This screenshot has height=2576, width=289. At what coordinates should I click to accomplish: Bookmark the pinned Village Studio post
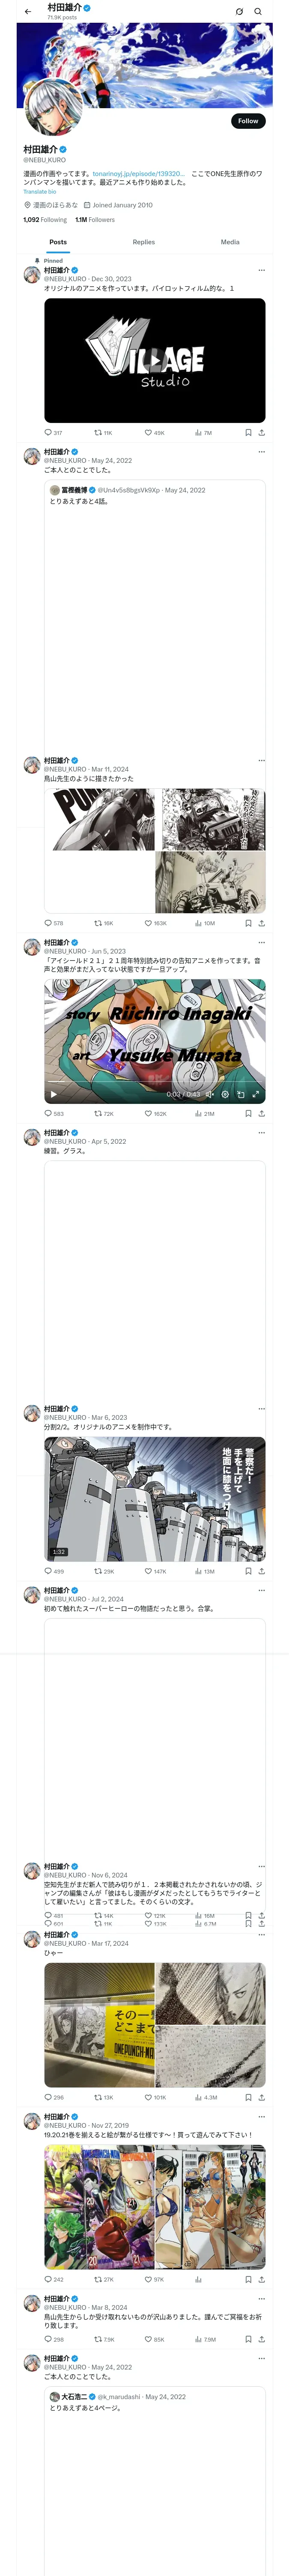[248, 433]
